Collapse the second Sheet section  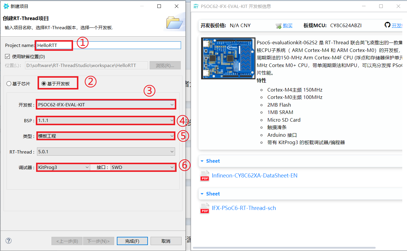point(202,194)
